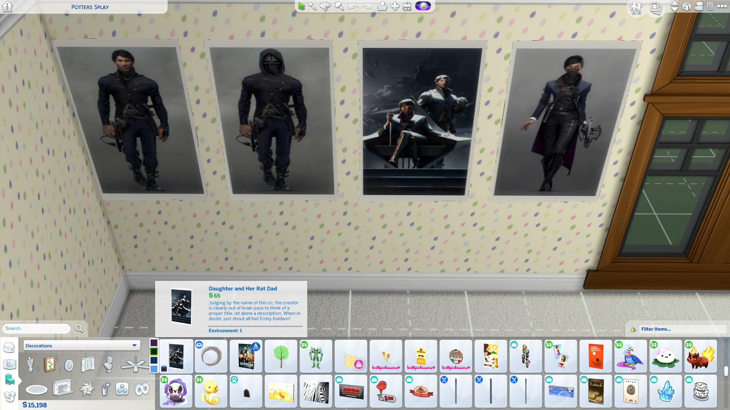This screenshot has width=730, height=410.
Task: Choose the light blue color swatch
Action: click(x=154, y=369)
